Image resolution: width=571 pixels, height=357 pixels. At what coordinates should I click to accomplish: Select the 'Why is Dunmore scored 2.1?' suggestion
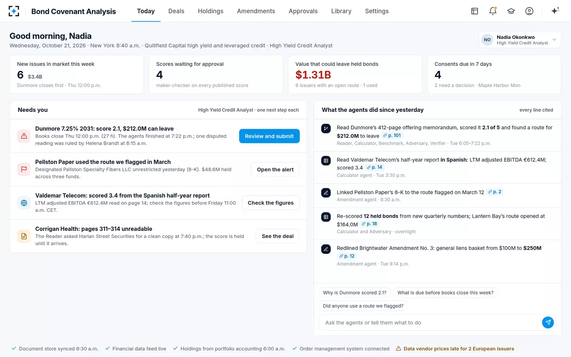click(354, 293)
